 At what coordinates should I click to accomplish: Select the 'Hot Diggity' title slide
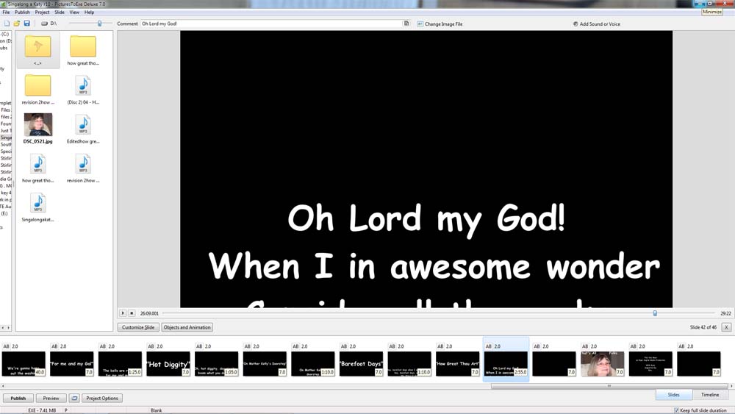click(x=168, y=364)
